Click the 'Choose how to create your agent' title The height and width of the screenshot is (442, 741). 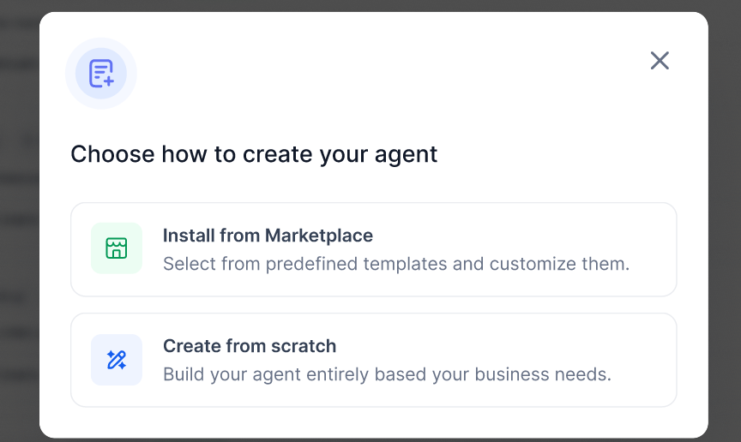pos(254,154)
